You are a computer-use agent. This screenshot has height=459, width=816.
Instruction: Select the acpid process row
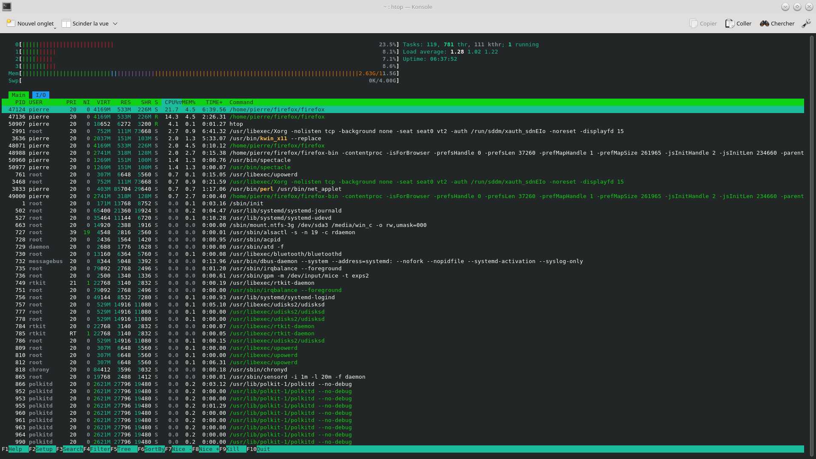click(x=403, y=239)
